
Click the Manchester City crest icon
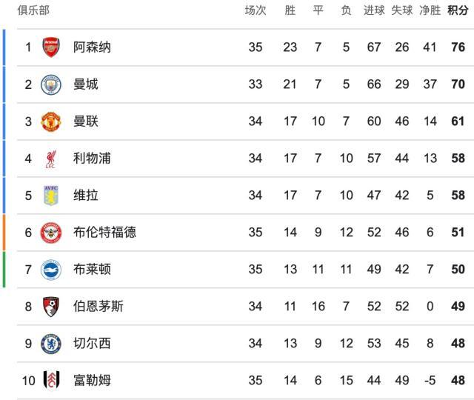point(51,84)
